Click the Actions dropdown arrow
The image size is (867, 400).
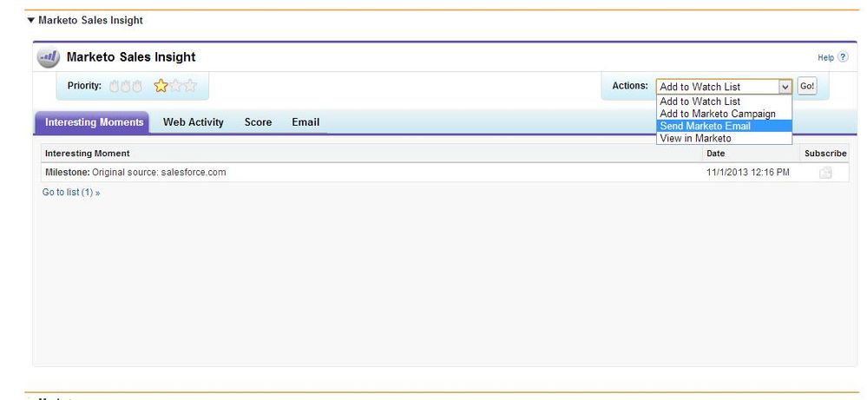(785, 87)
